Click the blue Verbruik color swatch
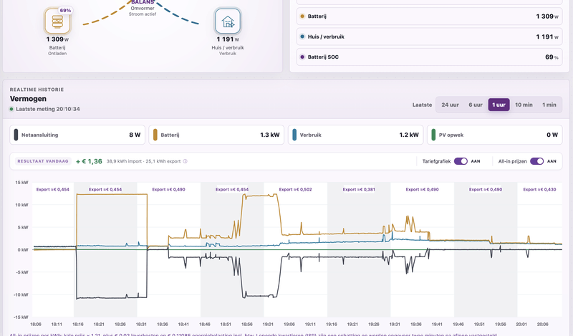 (294, 135)
